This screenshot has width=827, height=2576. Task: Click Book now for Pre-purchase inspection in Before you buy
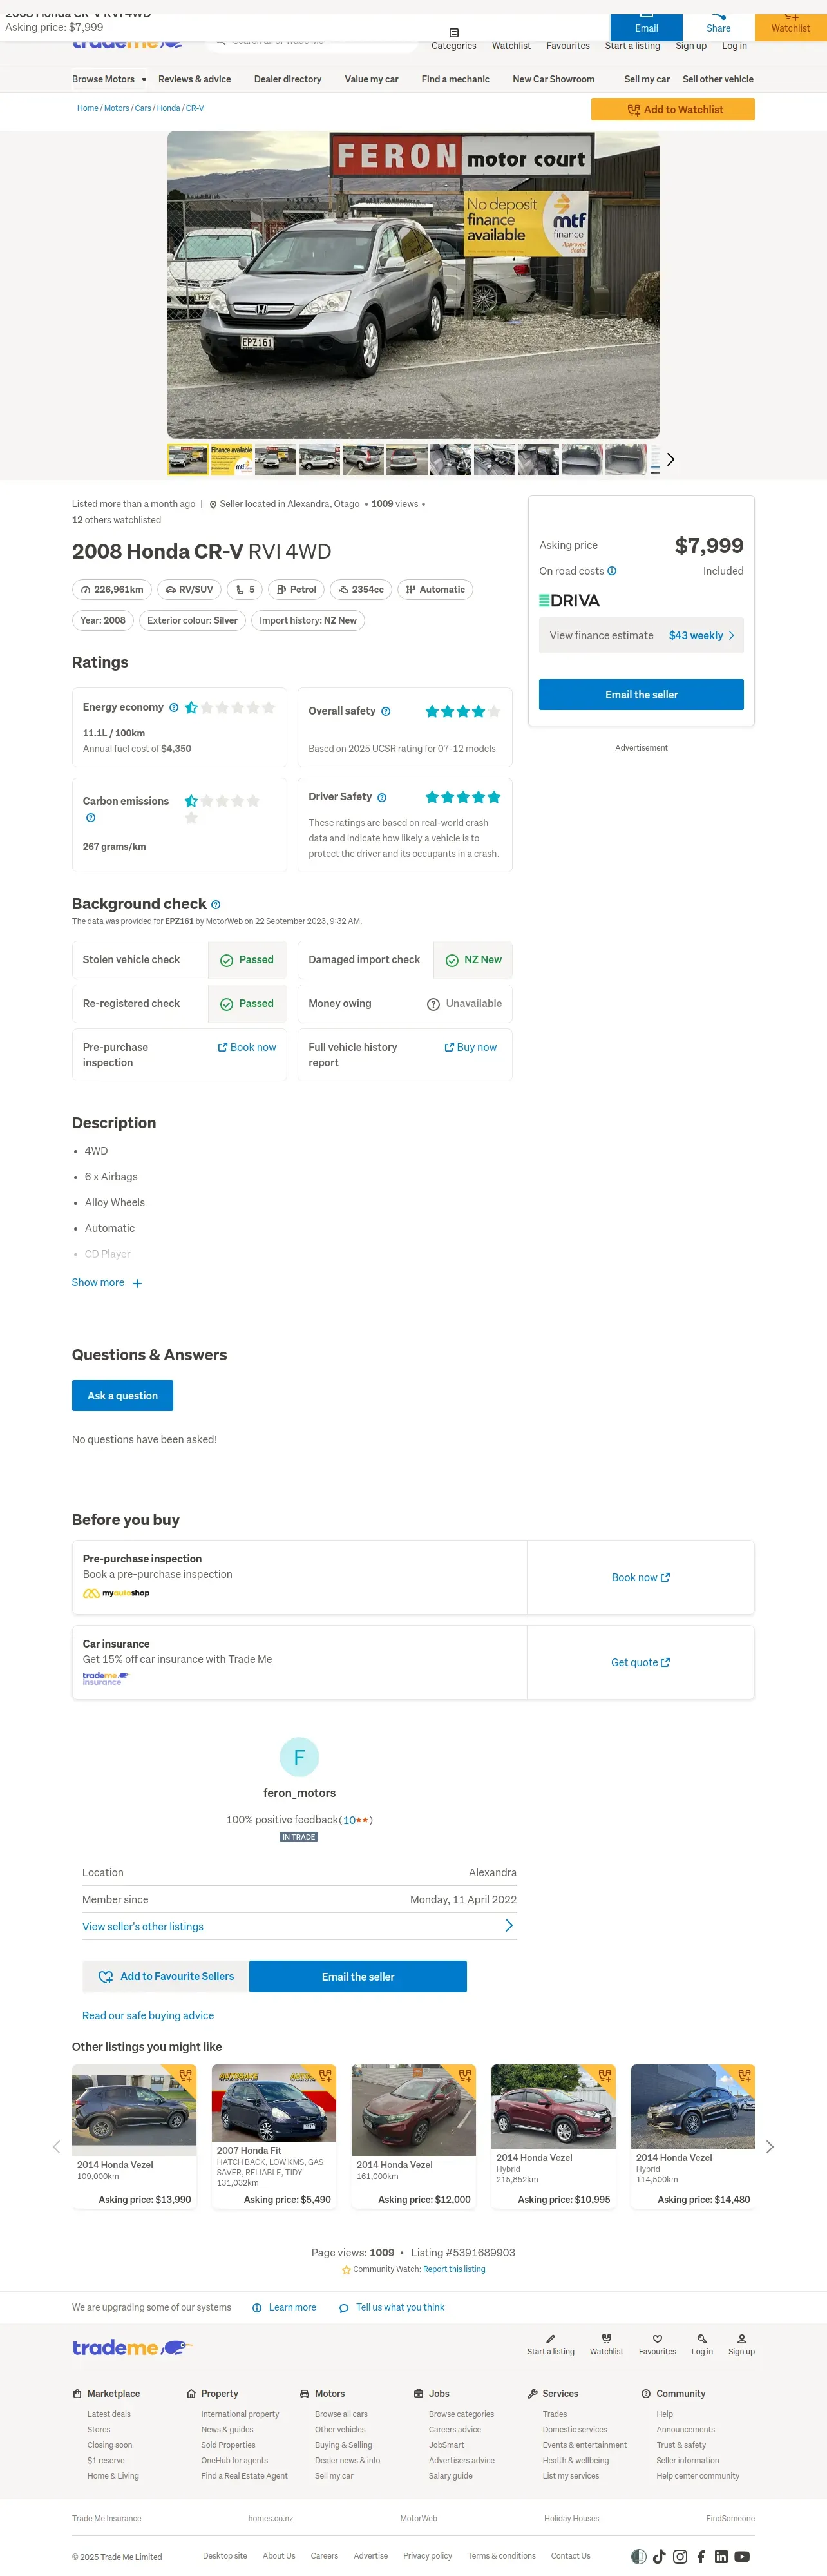tap(641, 1577)
